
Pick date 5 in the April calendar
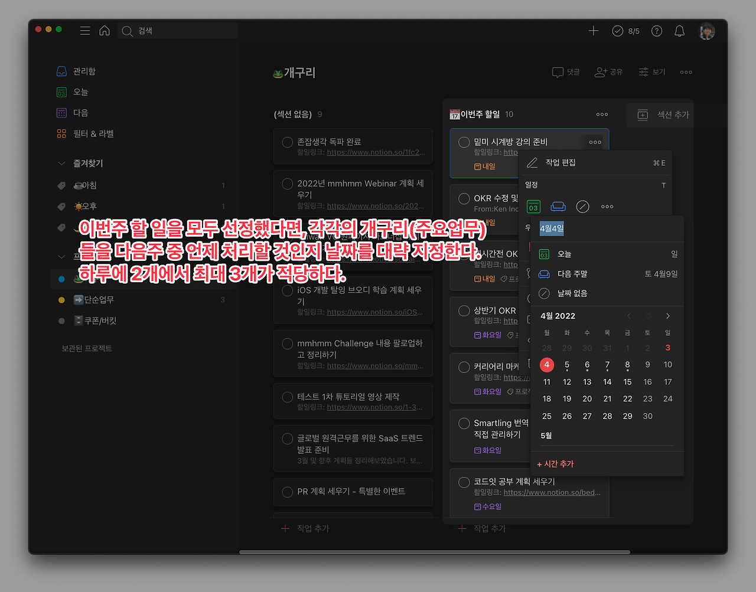coord(567,365)
